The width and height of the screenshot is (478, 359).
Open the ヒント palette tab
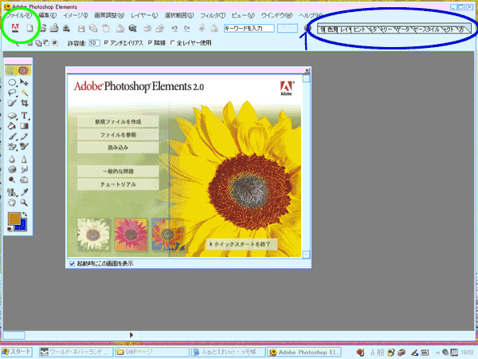360,29
